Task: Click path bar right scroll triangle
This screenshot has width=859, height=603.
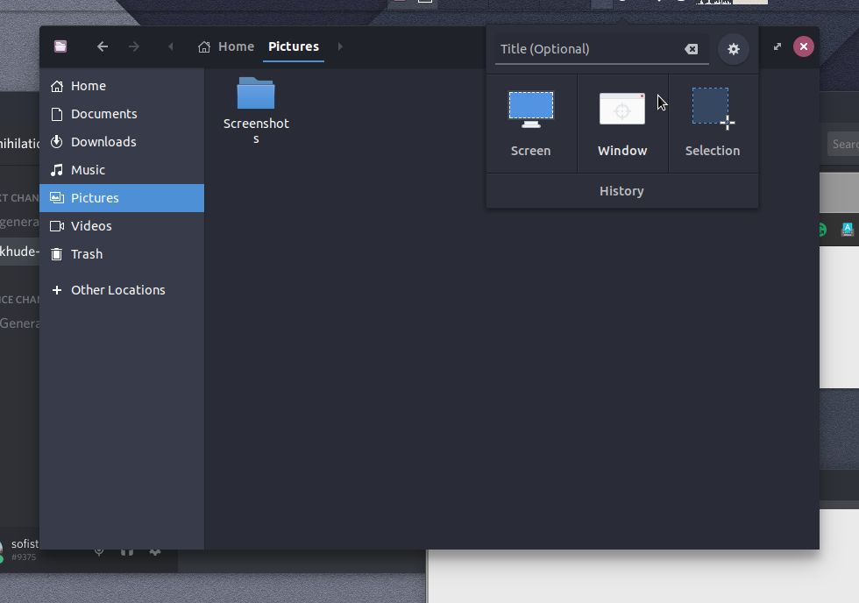Action: click(x=340, y=46)
